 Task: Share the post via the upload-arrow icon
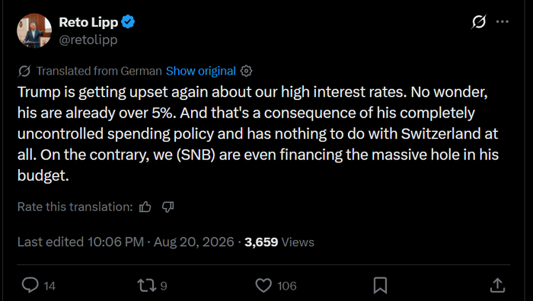pyautogui.click(x=497, y=285)
